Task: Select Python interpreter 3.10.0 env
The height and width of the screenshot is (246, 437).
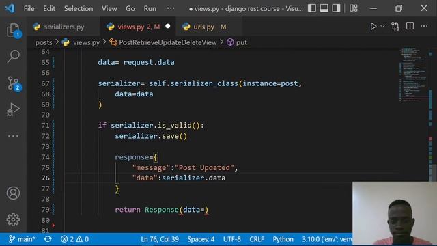Action: tap(327, 239)
